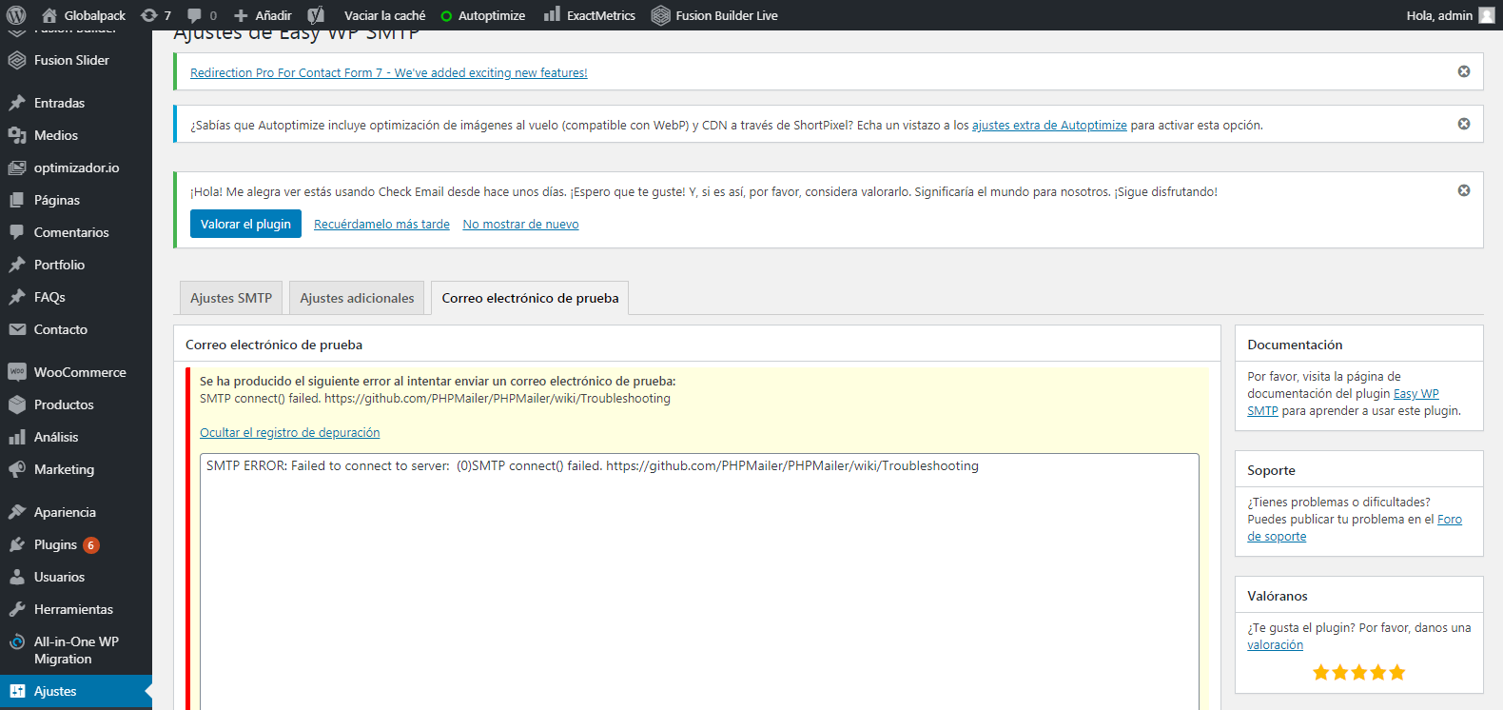
Task: Click the Portfolio pin icon
Action: (17, 265)
